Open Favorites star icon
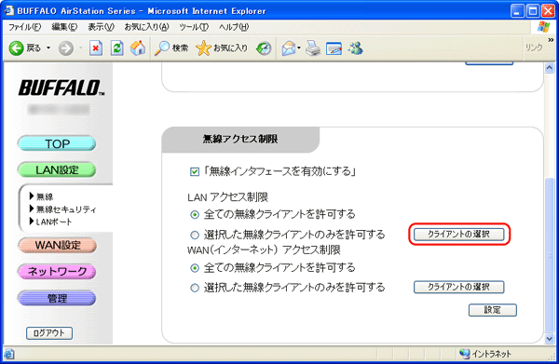 203,48
